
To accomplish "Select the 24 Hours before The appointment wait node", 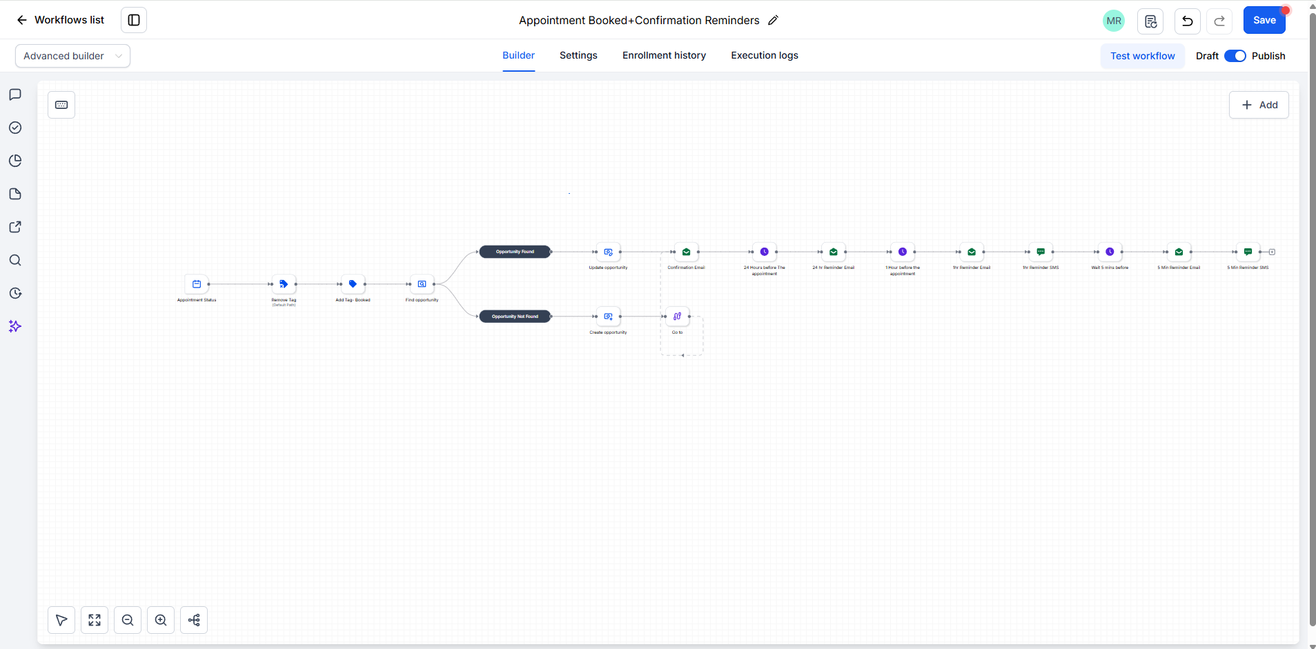I will tap(764, 252).
